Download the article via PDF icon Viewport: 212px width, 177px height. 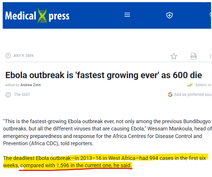point(193,56)
